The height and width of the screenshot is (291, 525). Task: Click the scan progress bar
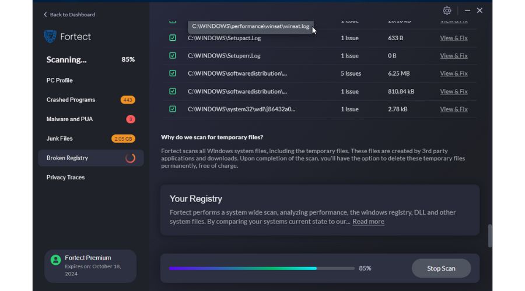[261, 268]
